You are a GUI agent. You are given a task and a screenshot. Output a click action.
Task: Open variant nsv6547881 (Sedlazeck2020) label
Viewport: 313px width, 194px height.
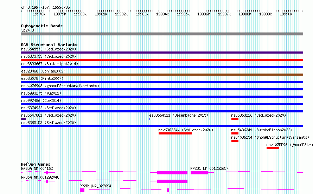pyautogui.click(x=49, y=115)
